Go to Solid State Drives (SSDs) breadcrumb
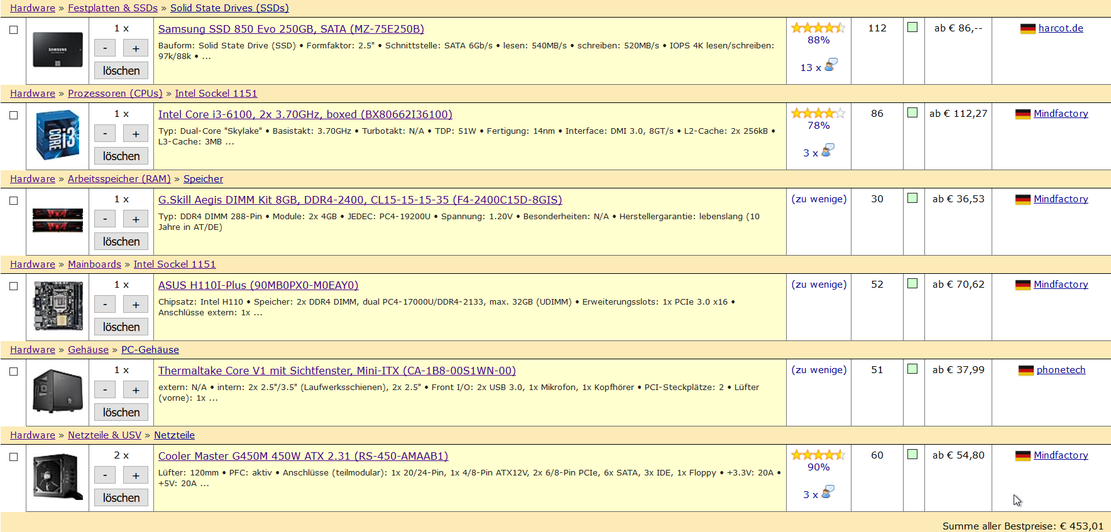Viewport: 1111px width, 532px height. point(229,8)
